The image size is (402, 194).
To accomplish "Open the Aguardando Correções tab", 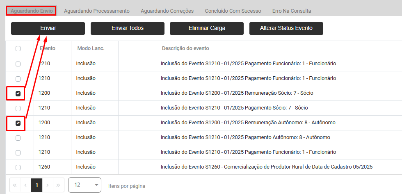I will pos(167,11).
